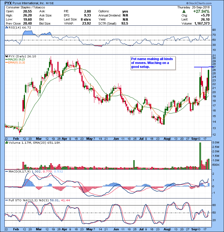Click the green up-triangle price change arrow
Screen dimensions: 224x232
[x=184, y=11]
